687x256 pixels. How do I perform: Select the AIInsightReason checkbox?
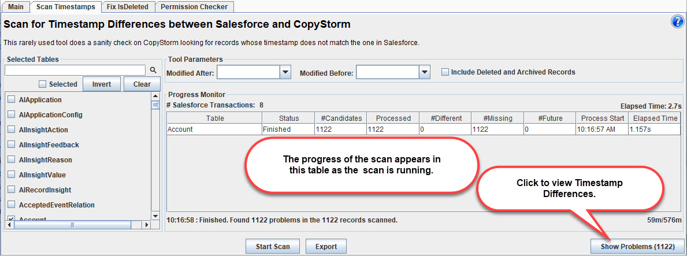point(12,159)
